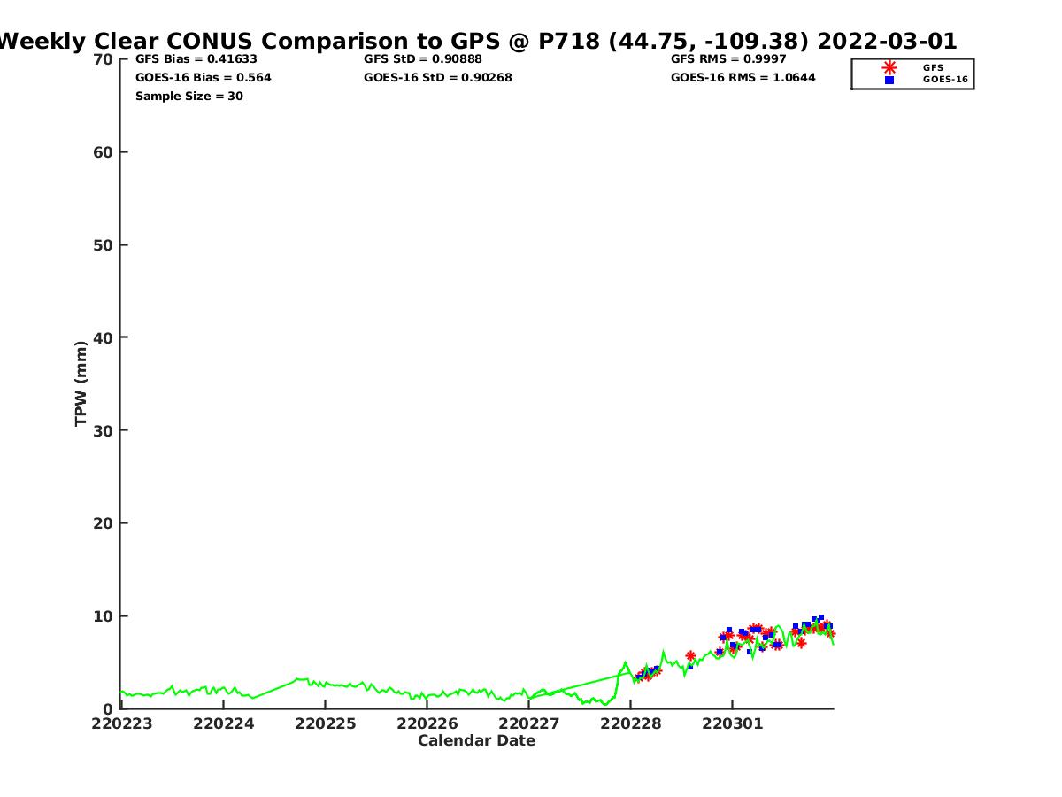Viewport: 1062px width, 797px height.
Task: Select the GFS label in the legend
Action: [933, 67]
